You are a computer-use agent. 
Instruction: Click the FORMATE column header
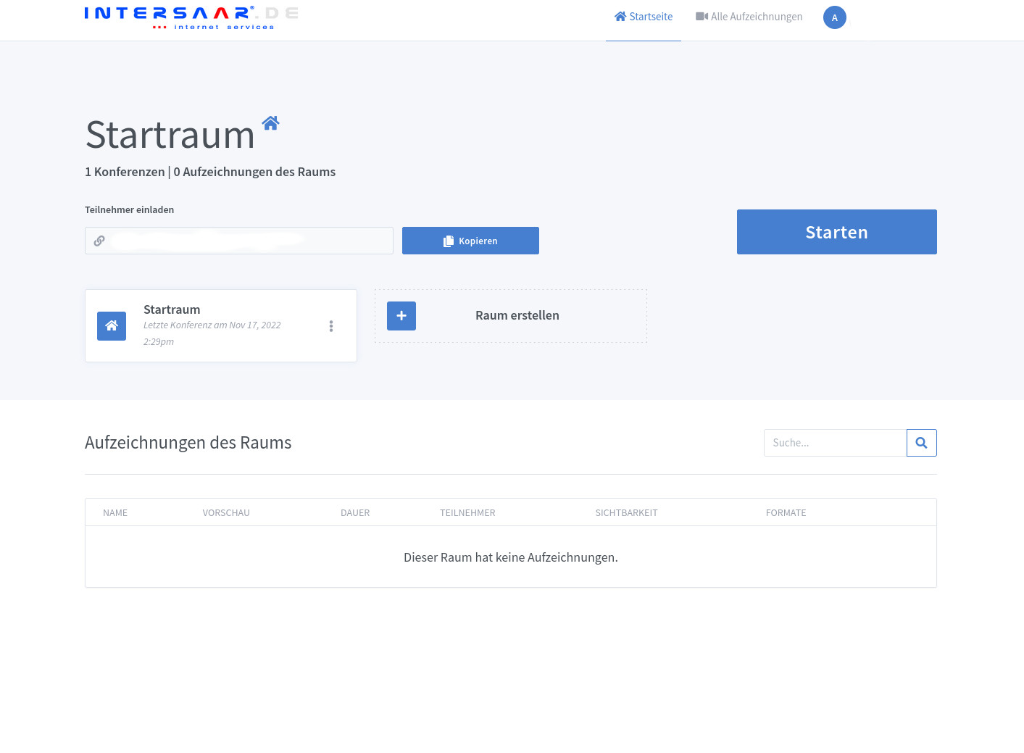coord(786,512)
